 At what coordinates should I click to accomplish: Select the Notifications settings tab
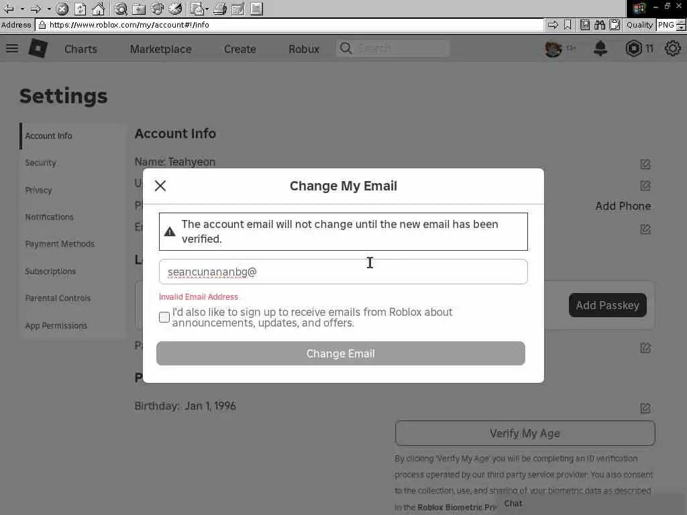(72, 217)
